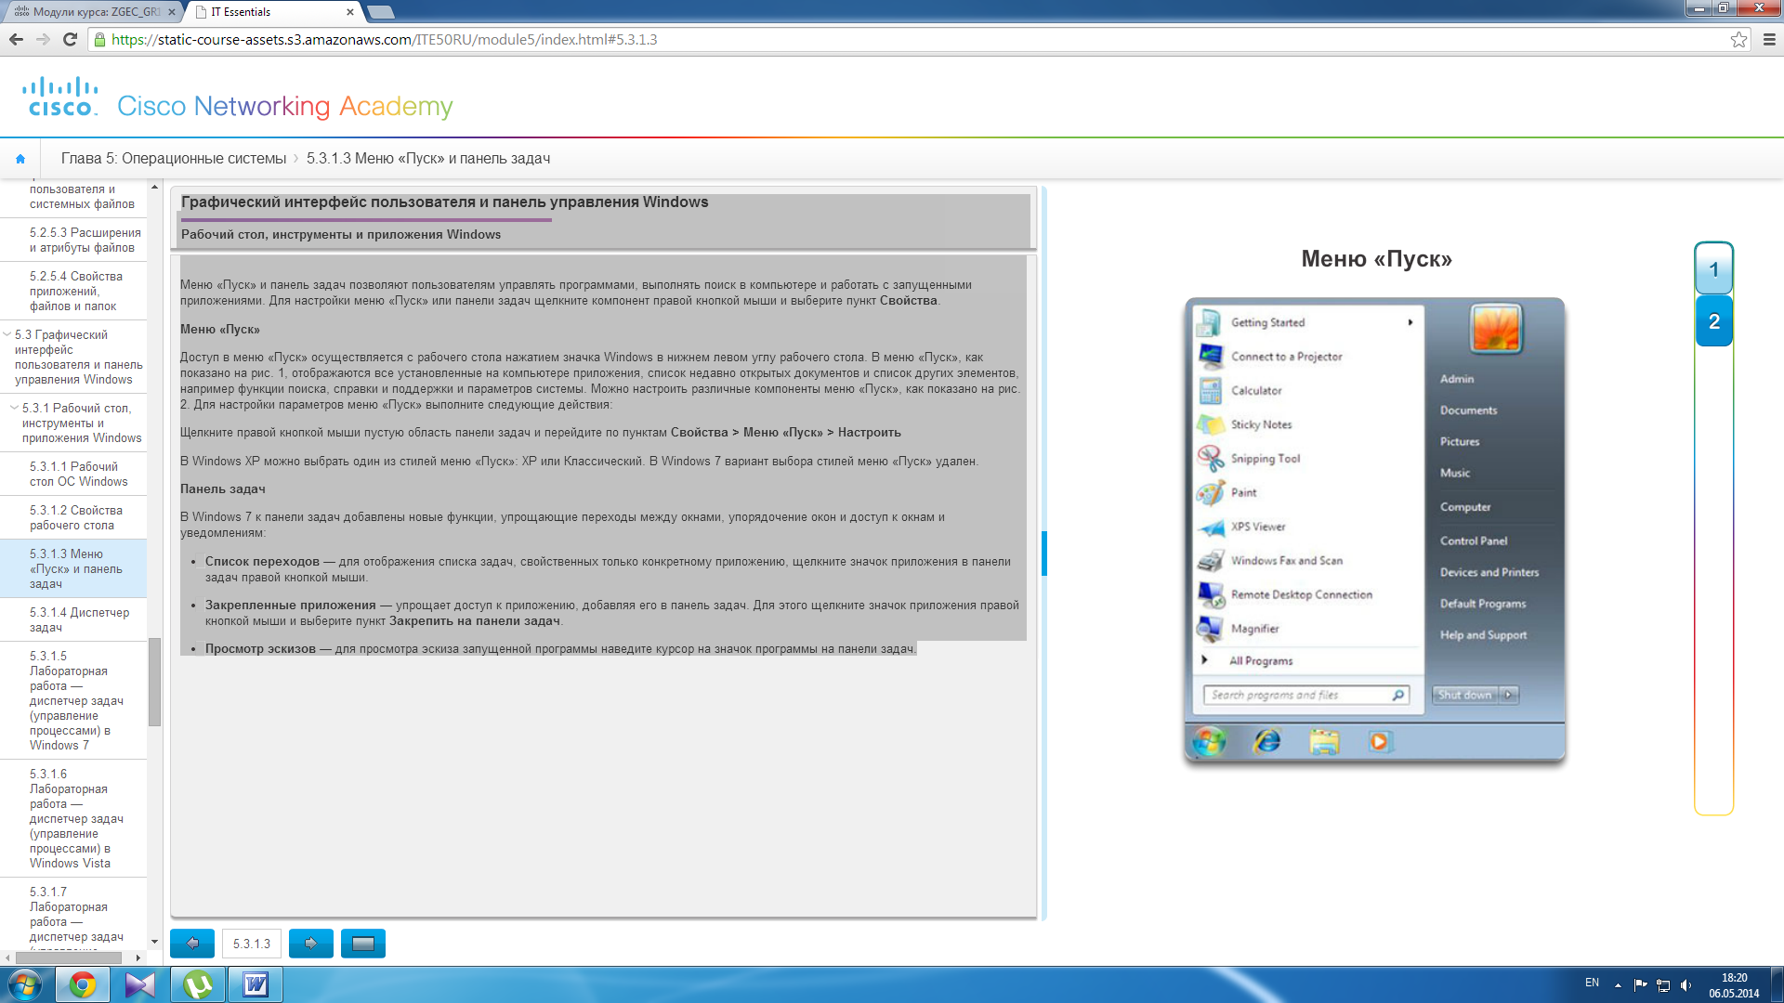The image size is (1784, 1003).
Task: Click the browser forward arrow
Action: (x=43, y=39)
